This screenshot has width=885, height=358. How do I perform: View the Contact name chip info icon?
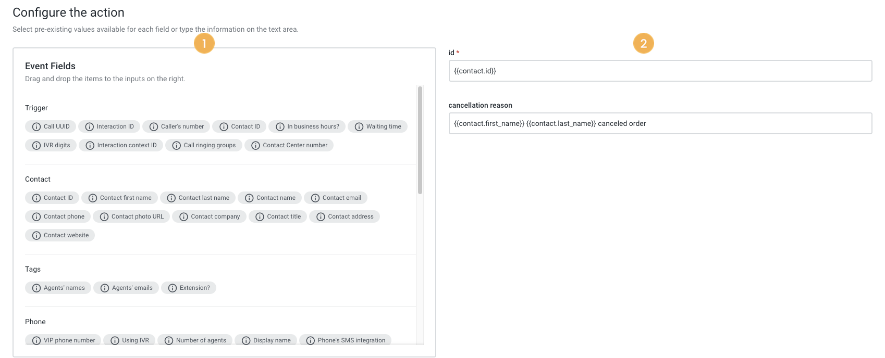[x=249, y=198]
